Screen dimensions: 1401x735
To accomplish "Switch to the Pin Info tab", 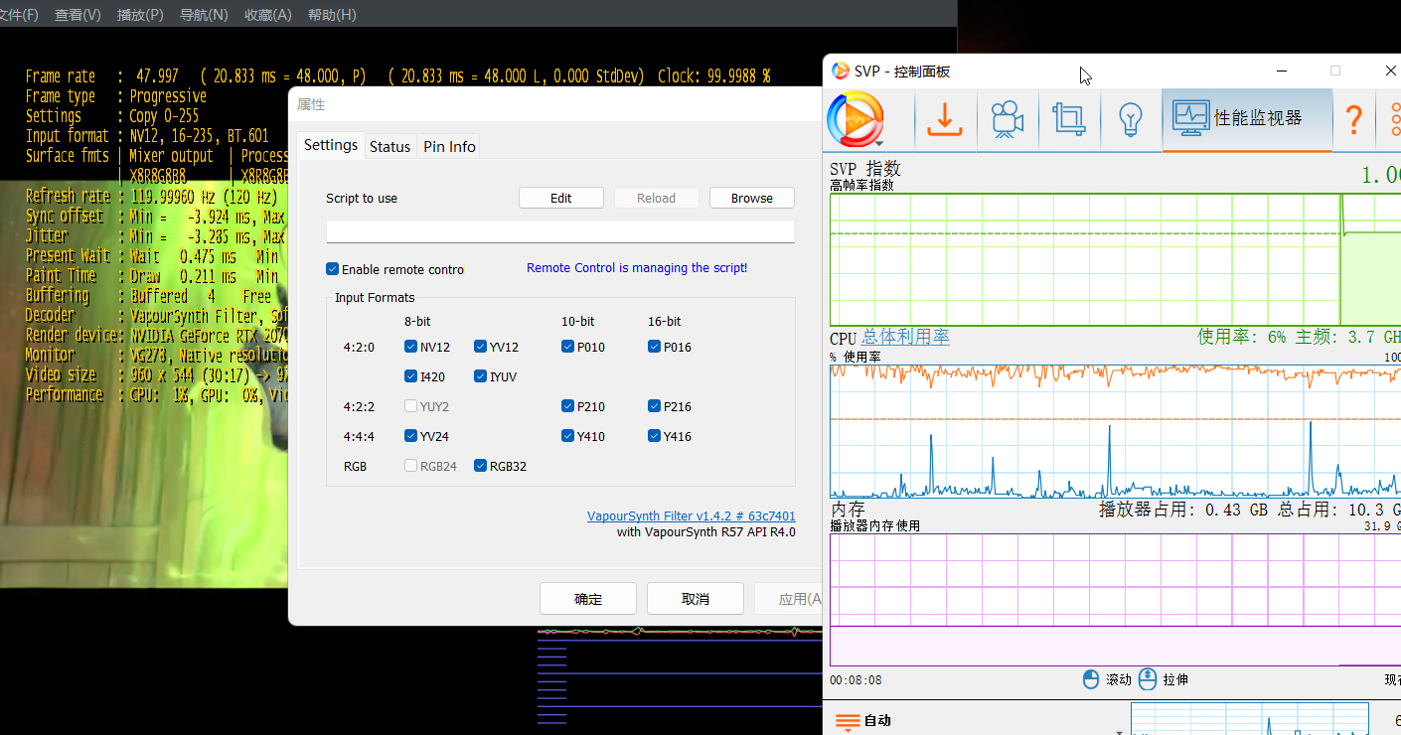I will 449,146.
